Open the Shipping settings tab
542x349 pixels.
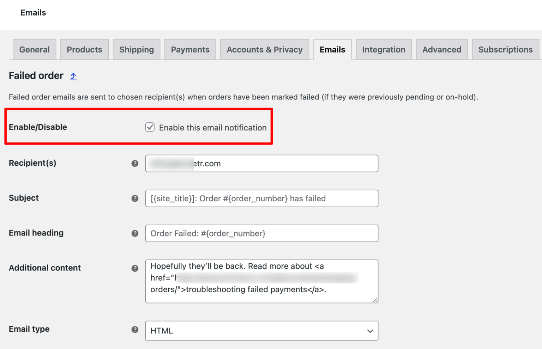tap(137, 49)
